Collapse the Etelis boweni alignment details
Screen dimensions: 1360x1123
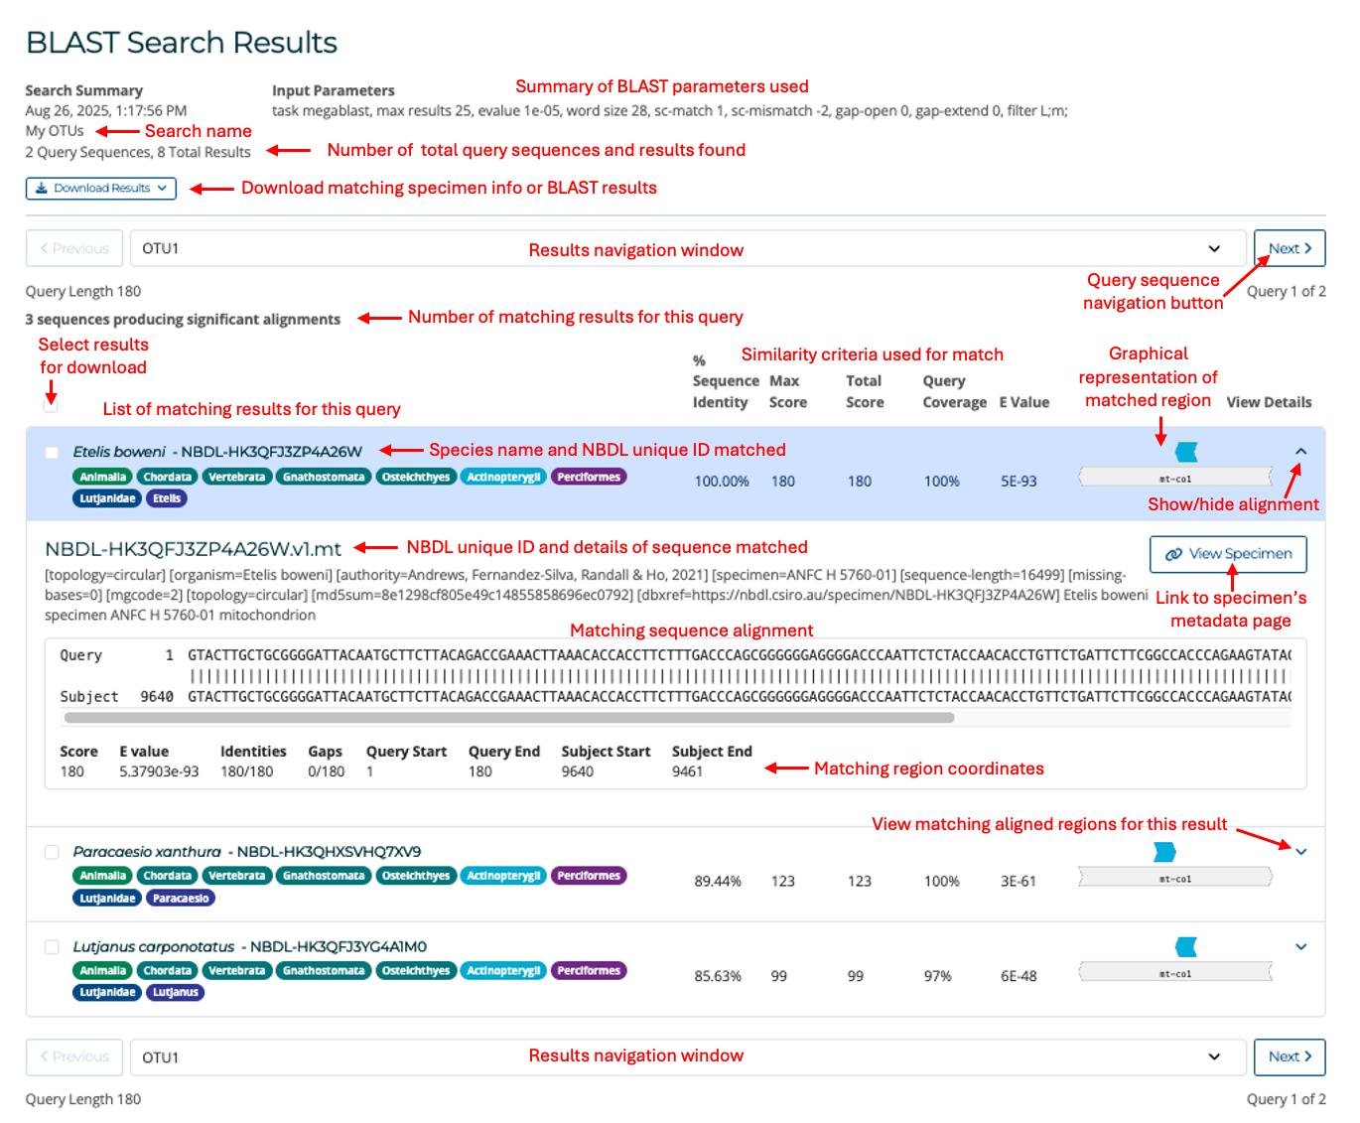click(1300, 452)
